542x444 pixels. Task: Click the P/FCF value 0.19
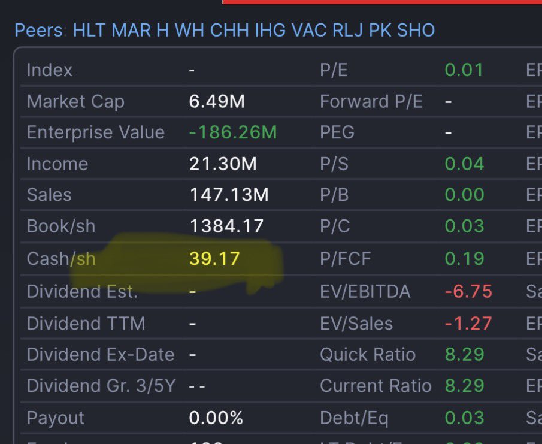pyautogui.click(x=464, y=259)
